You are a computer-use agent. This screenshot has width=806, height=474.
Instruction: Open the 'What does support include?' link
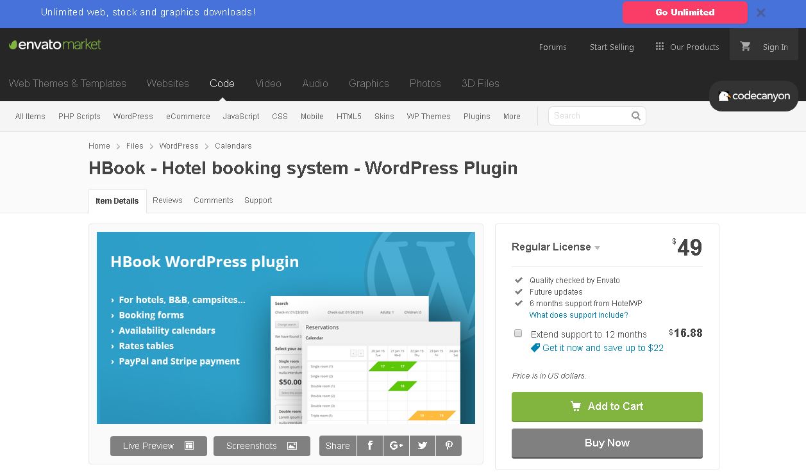pyautogui.click(x=578, y=315)
